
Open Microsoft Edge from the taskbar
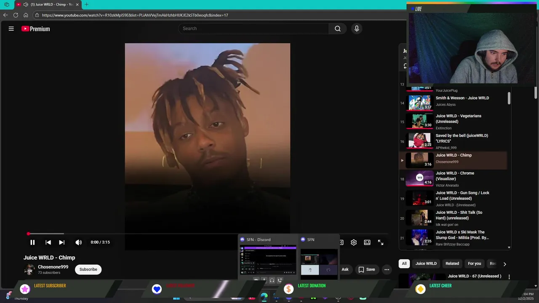coord(264,297)
